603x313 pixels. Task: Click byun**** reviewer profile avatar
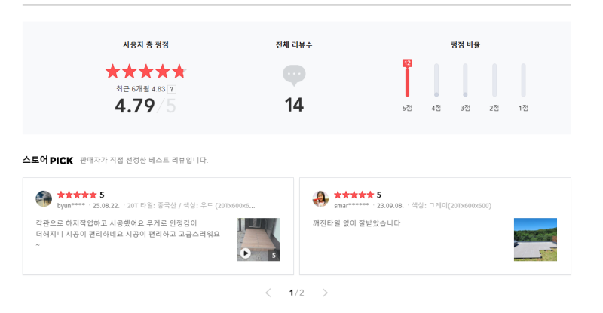[44, 198]
